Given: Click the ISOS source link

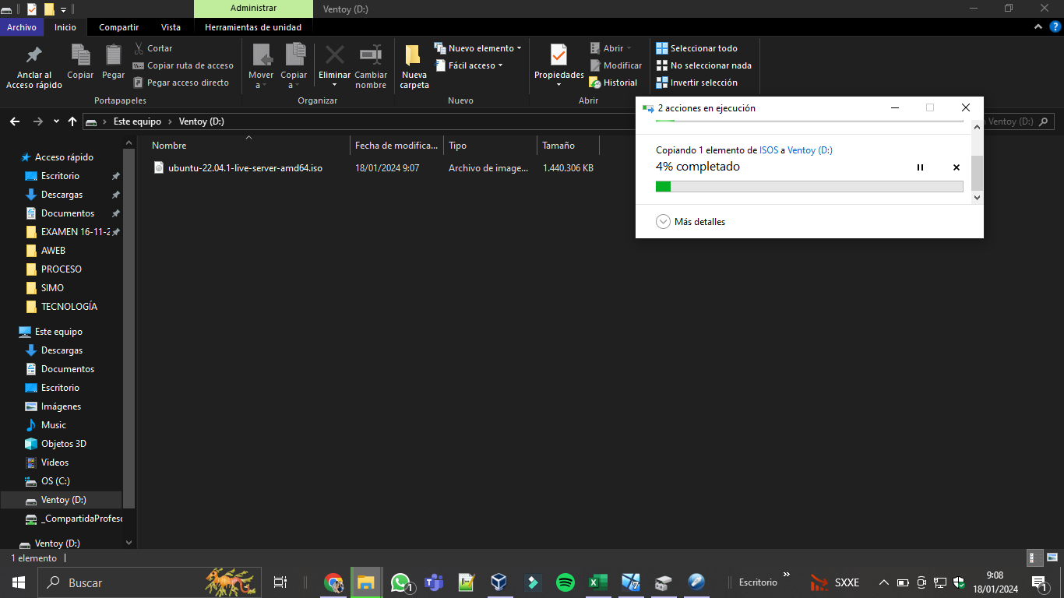Looking at the screenshot, I should pos(768,150).
